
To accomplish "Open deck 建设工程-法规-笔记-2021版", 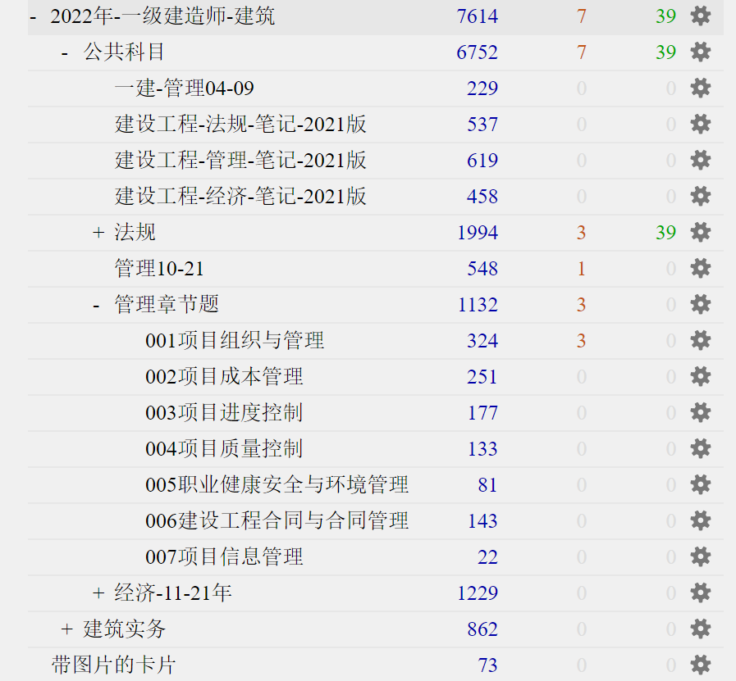I will [240, 125].
